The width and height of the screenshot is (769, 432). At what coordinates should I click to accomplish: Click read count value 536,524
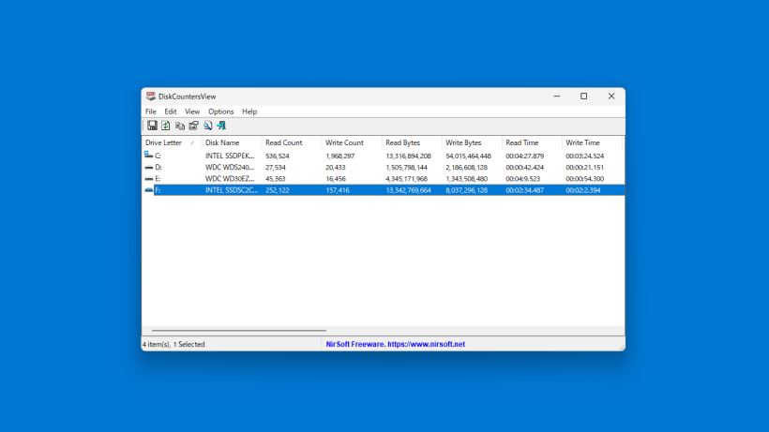pos(277,156)
